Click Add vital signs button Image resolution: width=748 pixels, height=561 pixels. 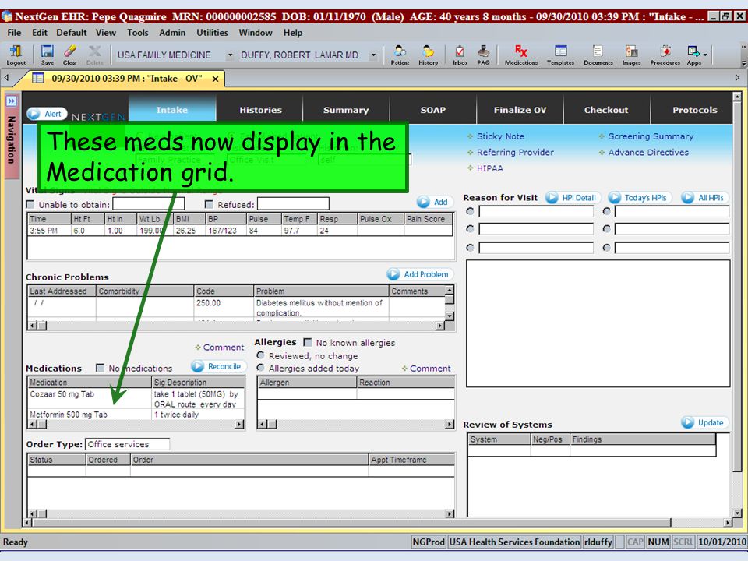point(434,202)
